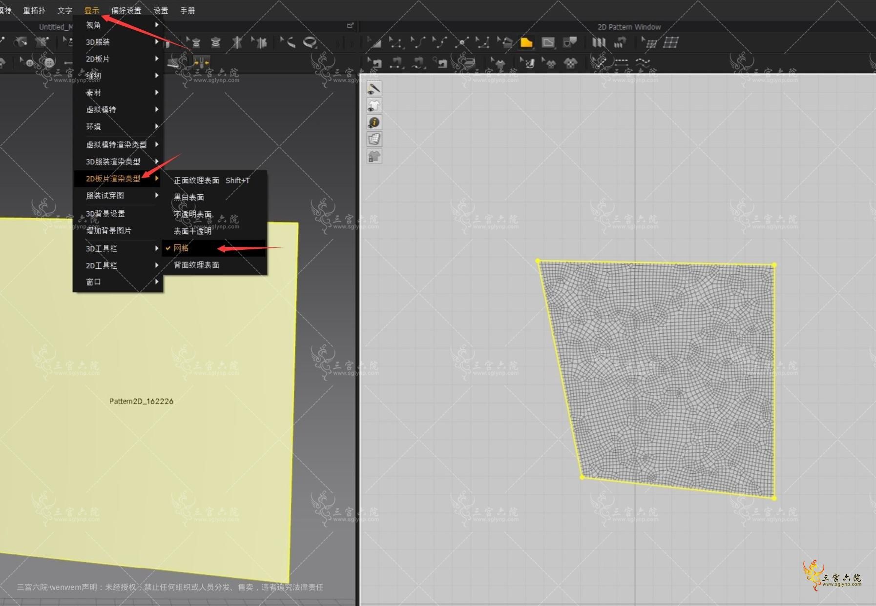Viewport: 876px width, 606px height.
Task: Toggle the grid sheet icon in 2D sidebar
Action: click(x=374, y=139)
